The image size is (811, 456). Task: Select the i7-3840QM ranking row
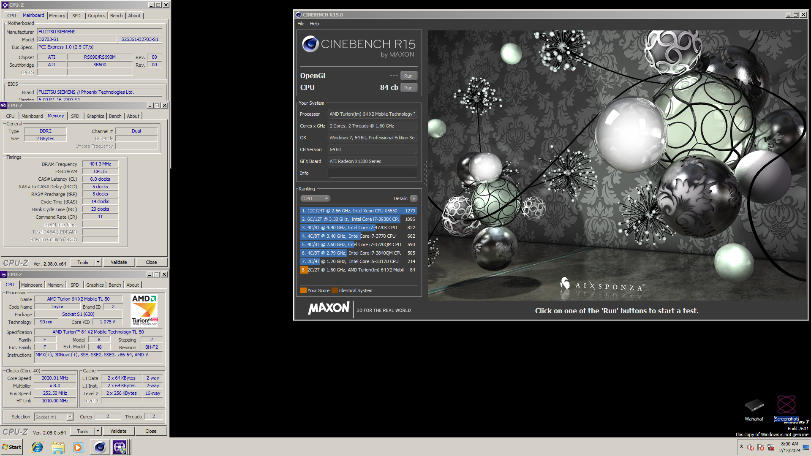(x=359, y=253)
